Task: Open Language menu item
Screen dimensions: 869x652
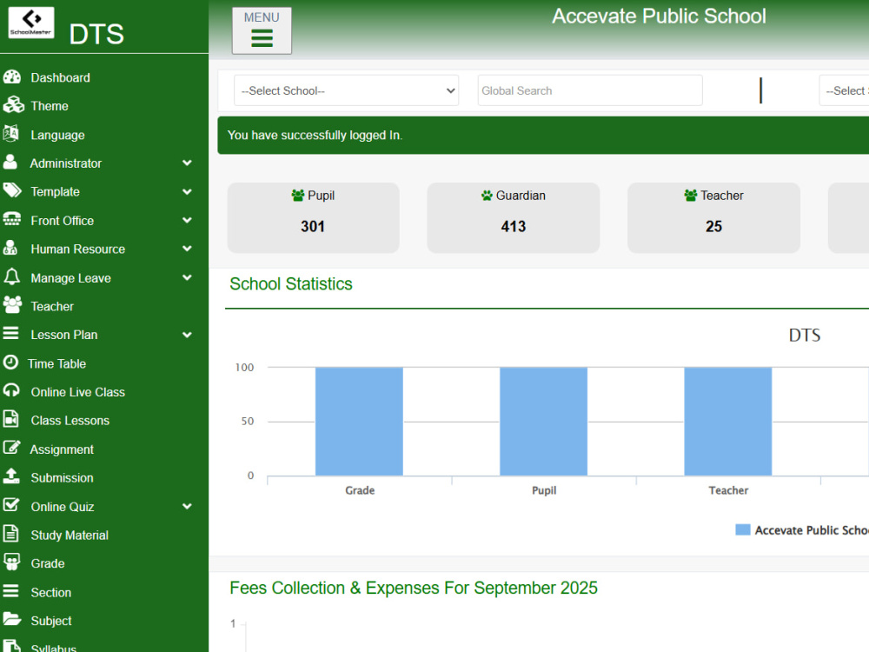Action: tap(57, 135)
